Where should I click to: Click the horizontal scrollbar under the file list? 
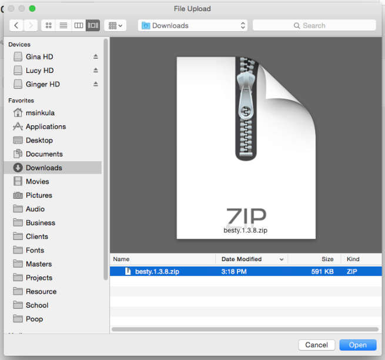click(245, 329)
